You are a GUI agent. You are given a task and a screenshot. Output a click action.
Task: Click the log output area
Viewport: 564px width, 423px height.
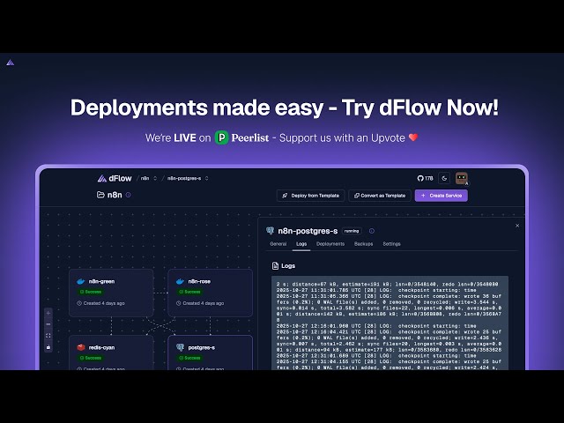pos(390,323)
